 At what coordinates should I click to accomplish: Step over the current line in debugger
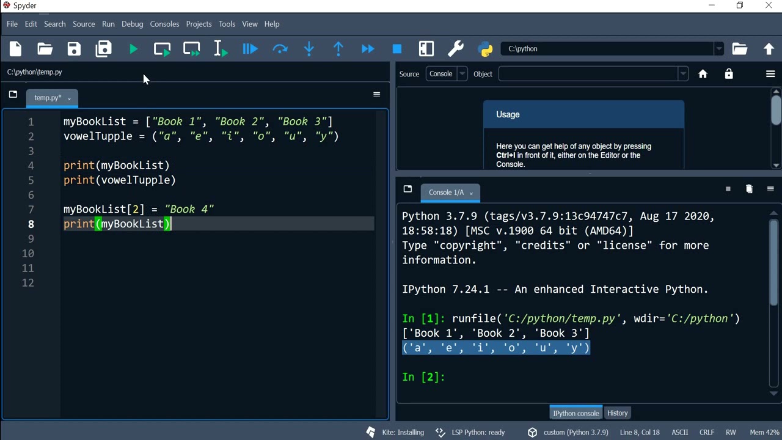(280, 49)
